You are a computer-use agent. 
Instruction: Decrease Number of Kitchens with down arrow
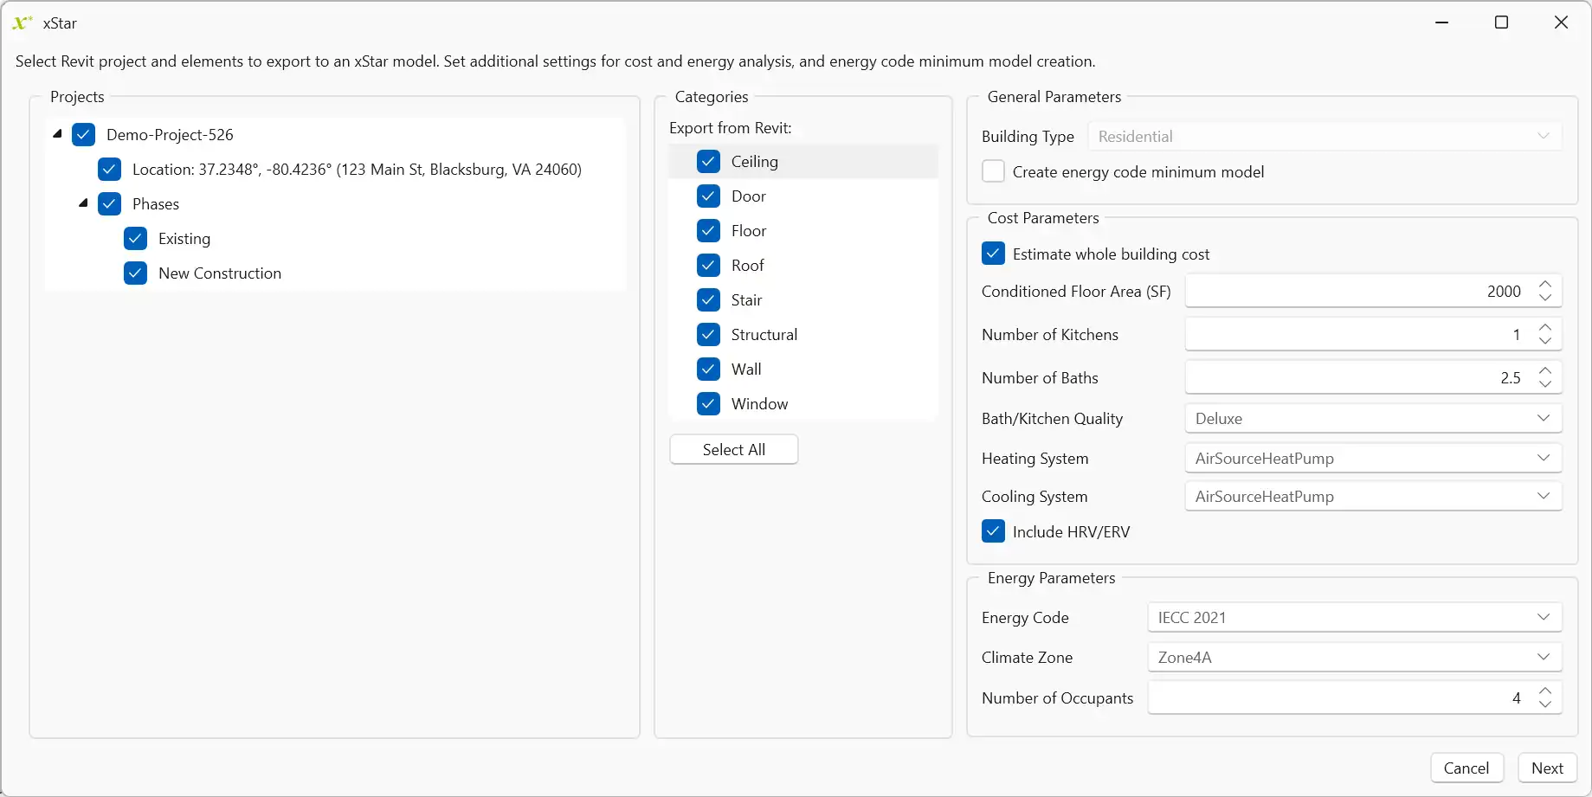(x=1545, y=342)
